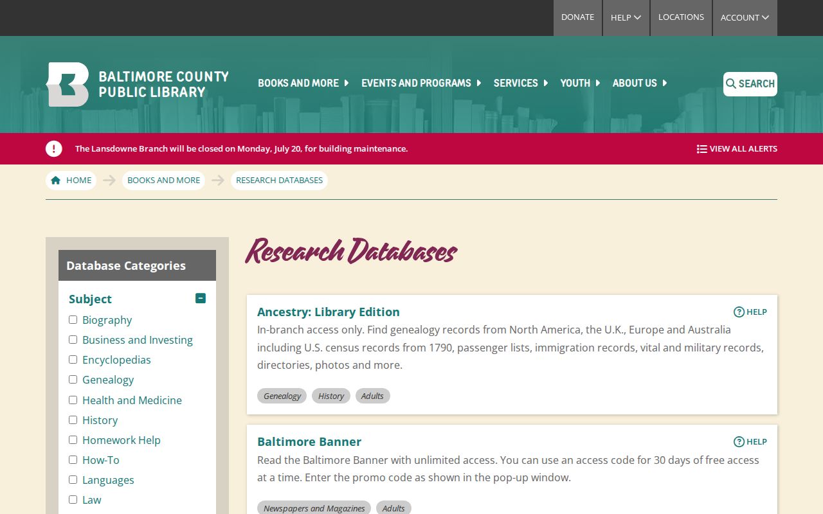The image size is (823, 514).
Task: Click the Newspapers and Magazines tag
Action: pyautogui.click(x=314, y=508)
